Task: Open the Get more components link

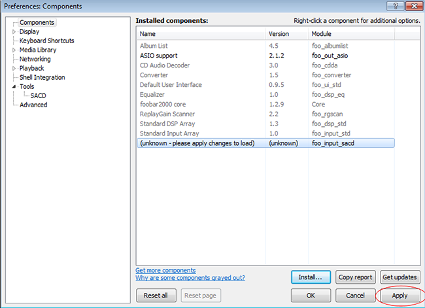Action: 165,270
